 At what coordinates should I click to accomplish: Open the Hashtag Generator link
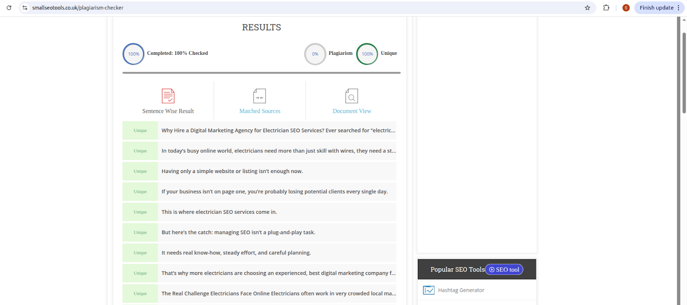point(461,290)
